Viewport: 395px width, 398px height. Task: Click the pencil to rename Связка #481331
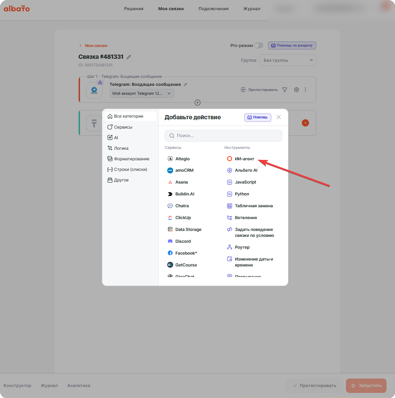(x=129, y=57)
